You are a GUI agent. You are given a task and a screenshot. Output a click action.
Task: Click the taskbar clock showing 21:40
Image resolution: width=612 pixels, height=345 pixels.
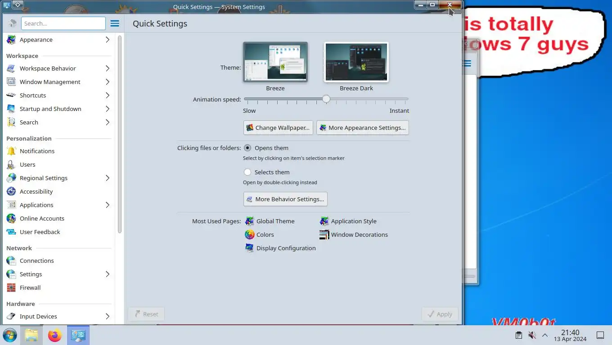pos(570,335)
